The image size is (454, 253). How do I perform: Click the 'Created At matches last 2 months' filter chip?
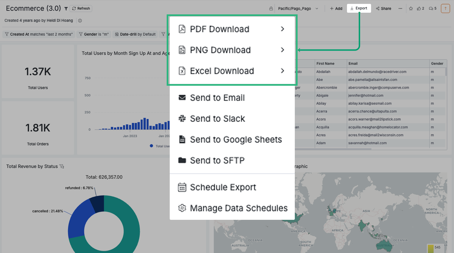(39, 34)
